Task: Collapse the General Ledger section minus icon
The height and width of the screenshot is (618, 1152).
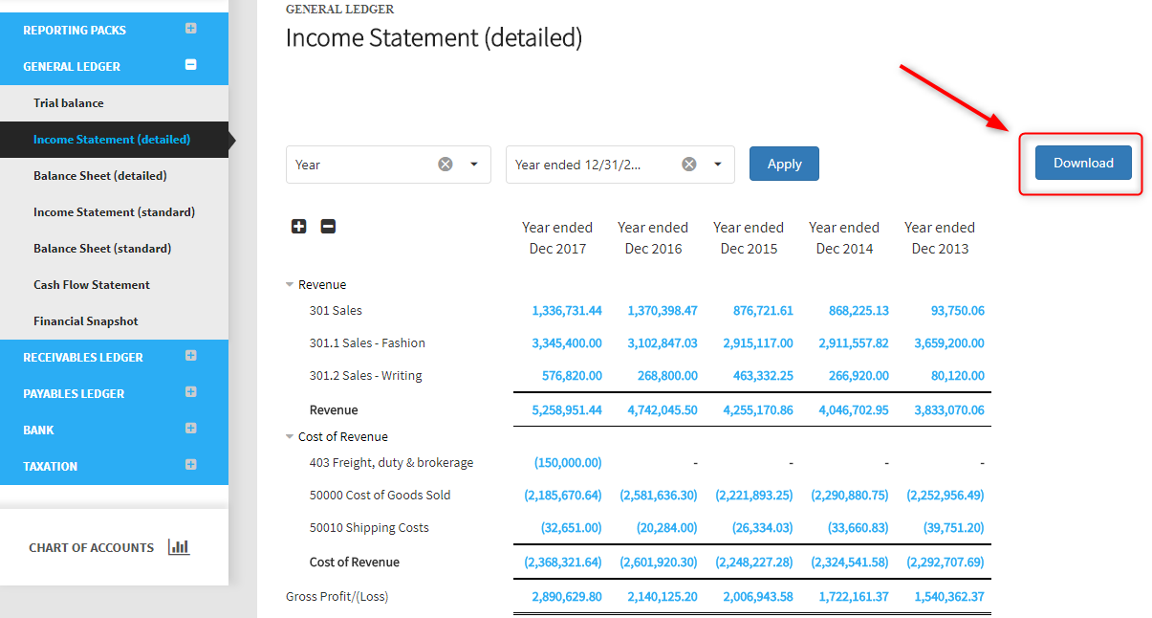Action: tap(190, 65)
